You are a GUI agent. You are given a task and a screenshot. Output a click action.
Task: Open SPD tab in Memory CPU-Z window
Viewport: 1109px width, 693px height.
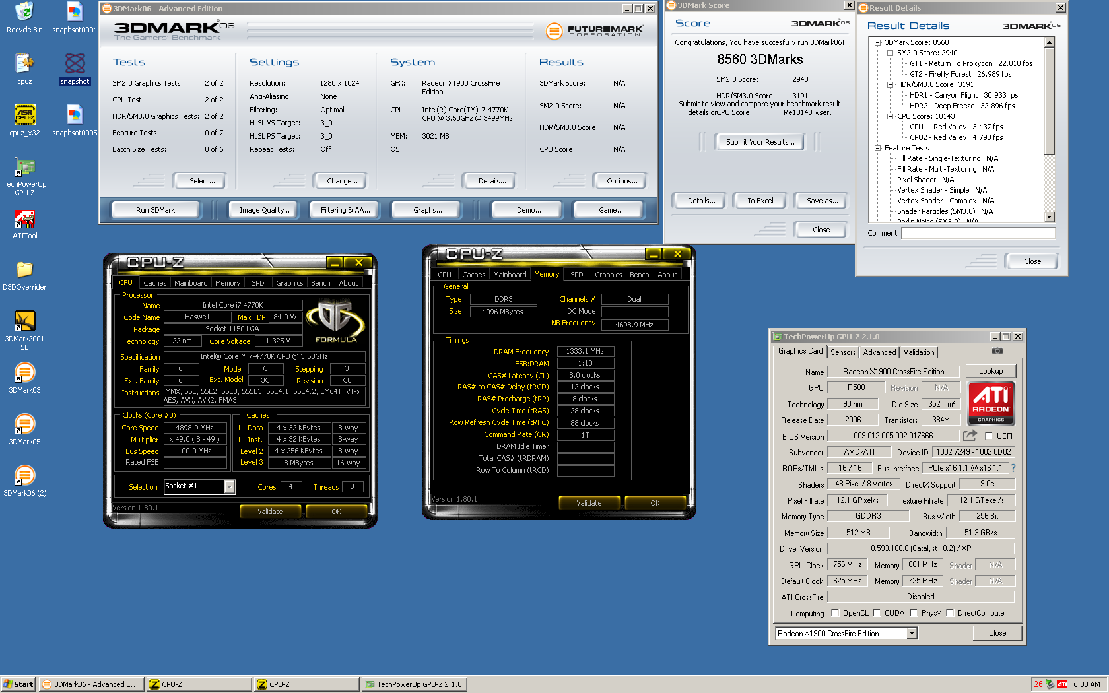[x=577, y=275]
